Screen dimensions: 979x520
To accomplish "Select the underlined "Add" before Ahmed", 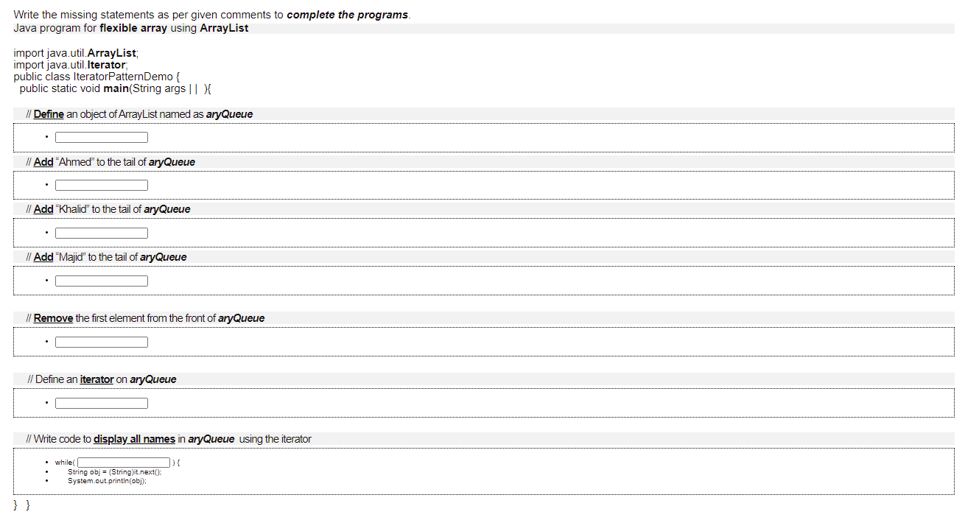I will point(43,161).
